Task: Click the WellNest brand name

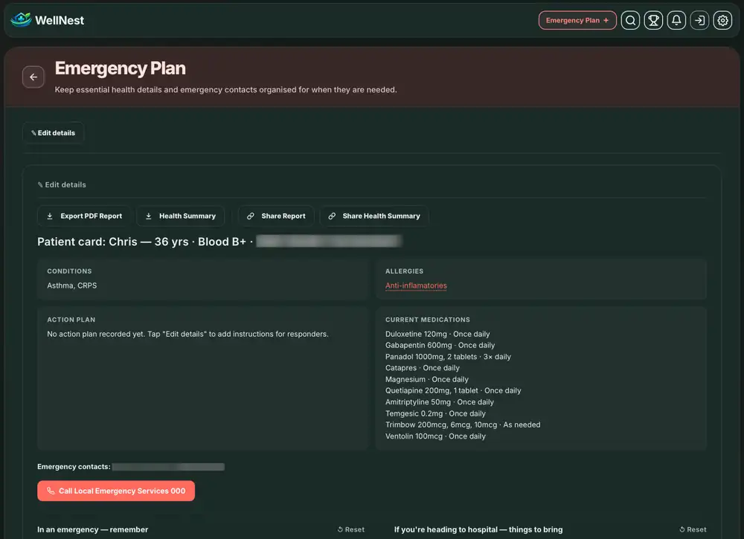Action: coord(60,20)
